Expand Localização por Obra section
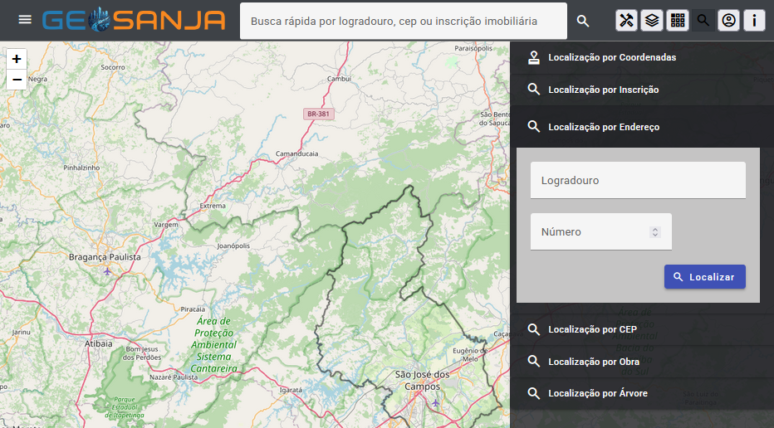 click(594, 362)
